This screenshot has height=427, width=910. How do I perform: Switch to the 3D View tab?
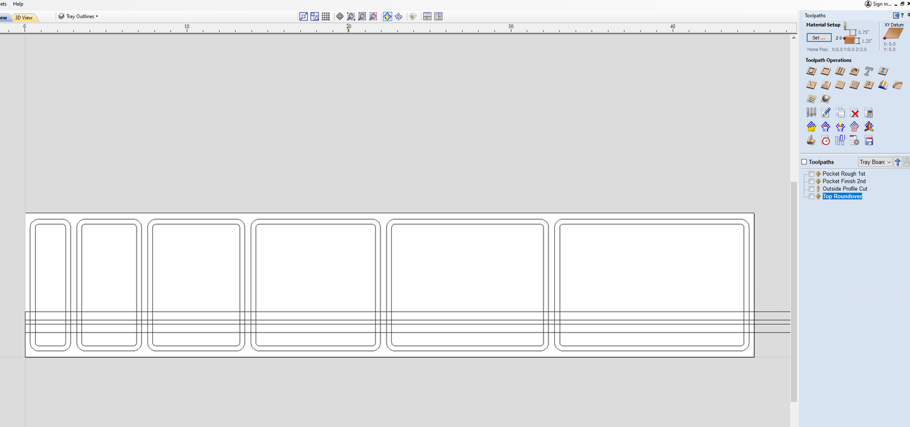pos(24,18)
